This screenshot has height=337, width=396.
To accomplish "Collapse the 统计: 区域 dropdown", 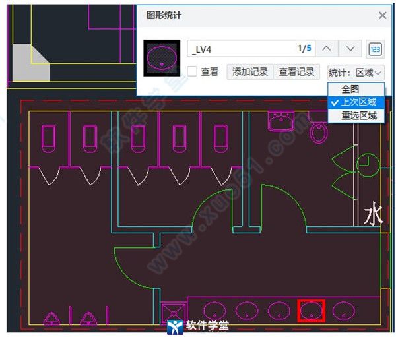I will pos(355,72).
